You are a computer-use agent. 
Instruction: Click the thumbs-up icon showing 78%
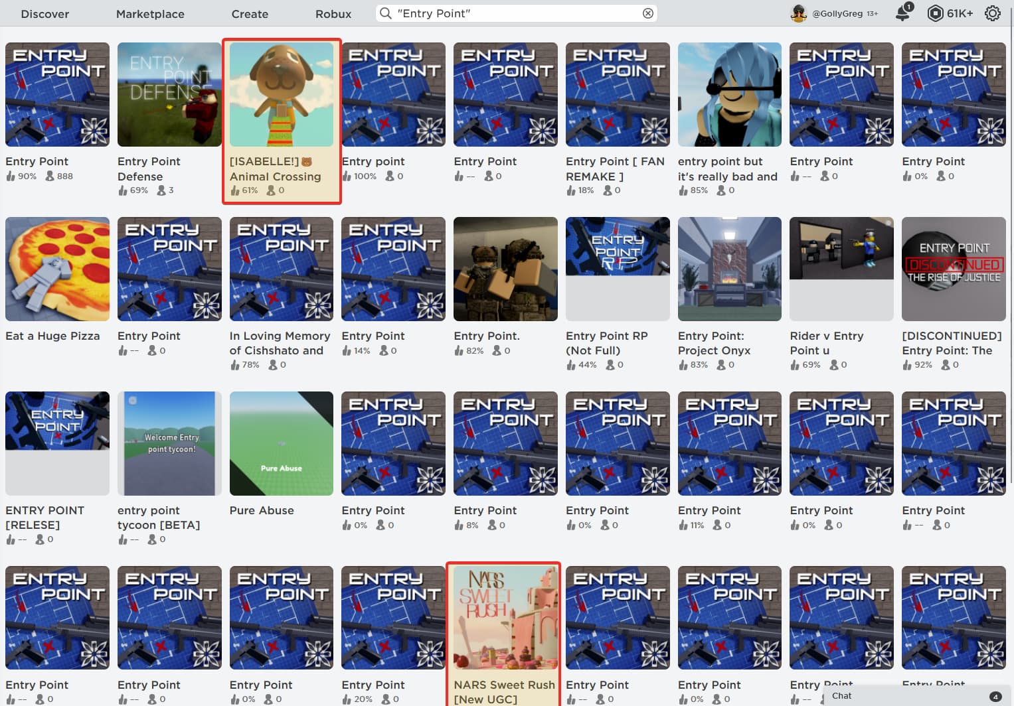click(235, 365)
